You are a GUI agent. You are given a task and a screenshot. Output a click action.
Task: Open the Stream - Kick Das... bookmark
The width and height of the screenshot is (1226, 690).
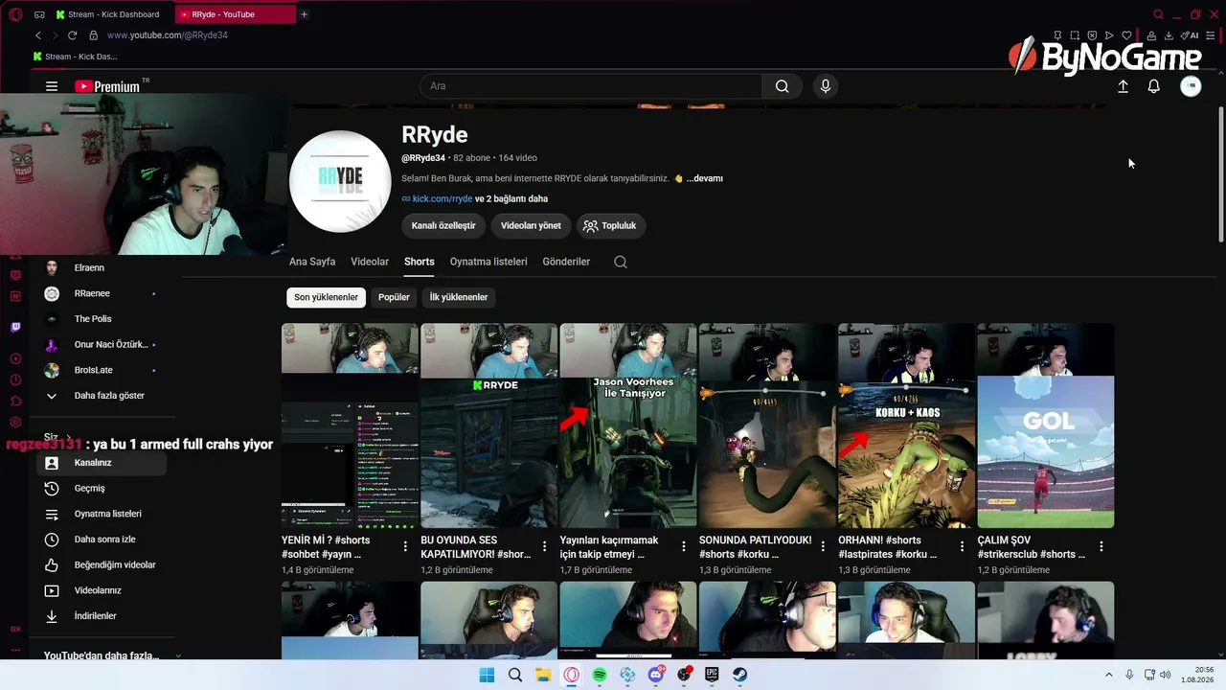click(x=76, y=57)
